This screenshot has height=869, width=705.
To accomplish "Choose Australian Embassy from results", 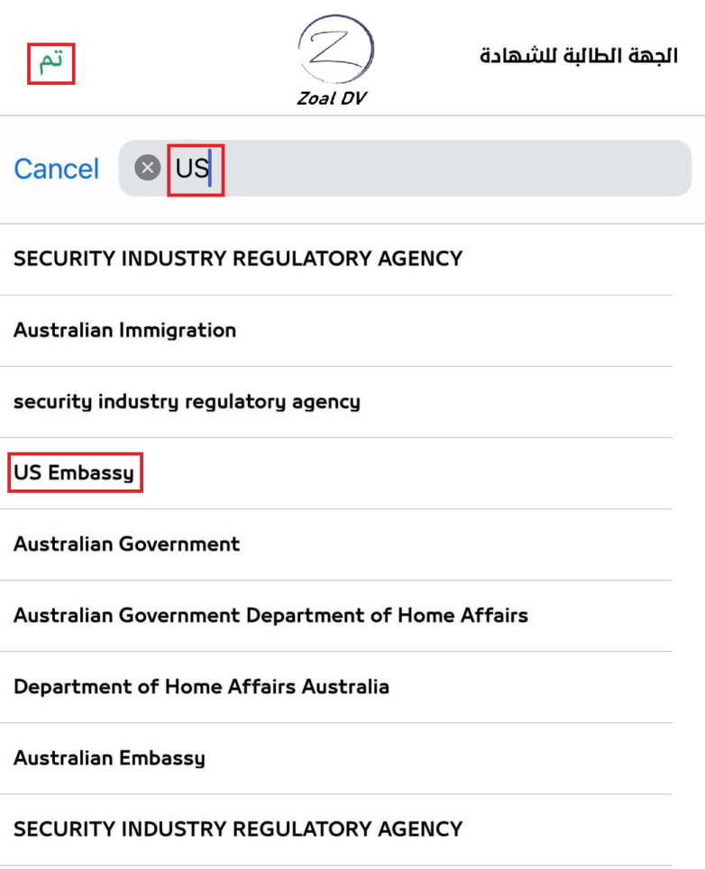I will pyautogui.click(x=109, y=758).
